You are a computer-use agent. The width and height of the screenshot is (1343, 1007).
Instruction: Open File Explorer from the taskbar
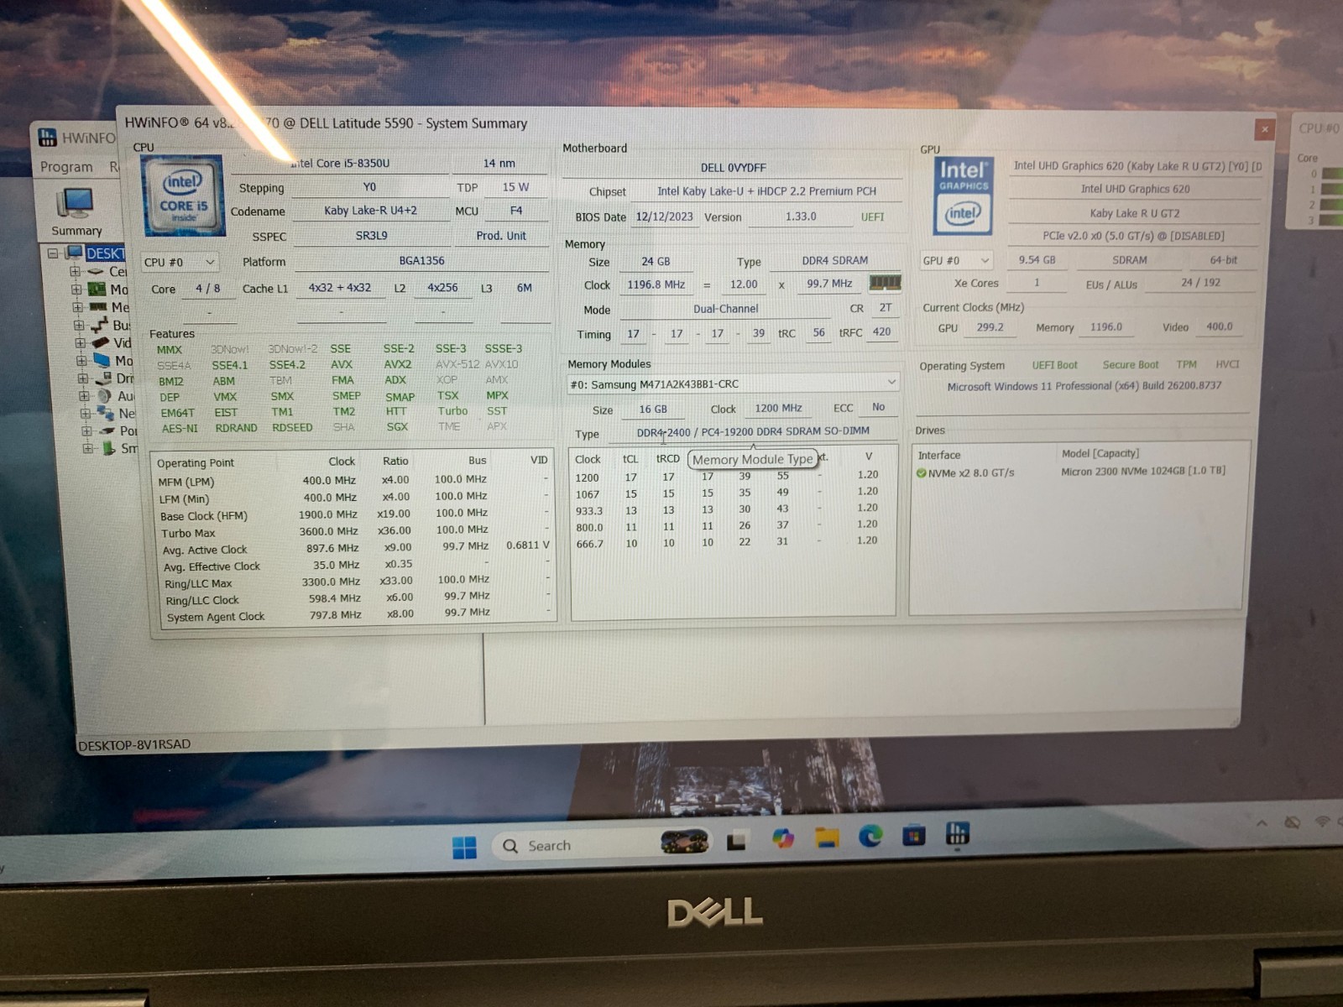(827, 837)
